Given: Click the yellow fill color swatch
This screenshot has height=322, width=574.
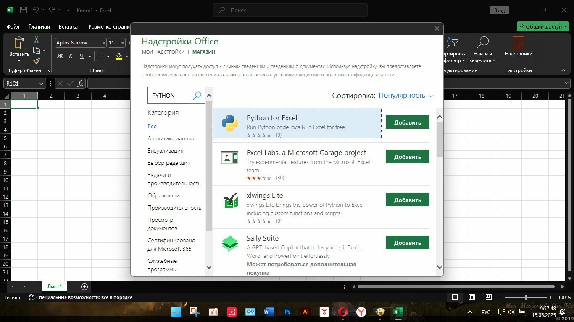Looking at the screenshot, I should (119, 56).
